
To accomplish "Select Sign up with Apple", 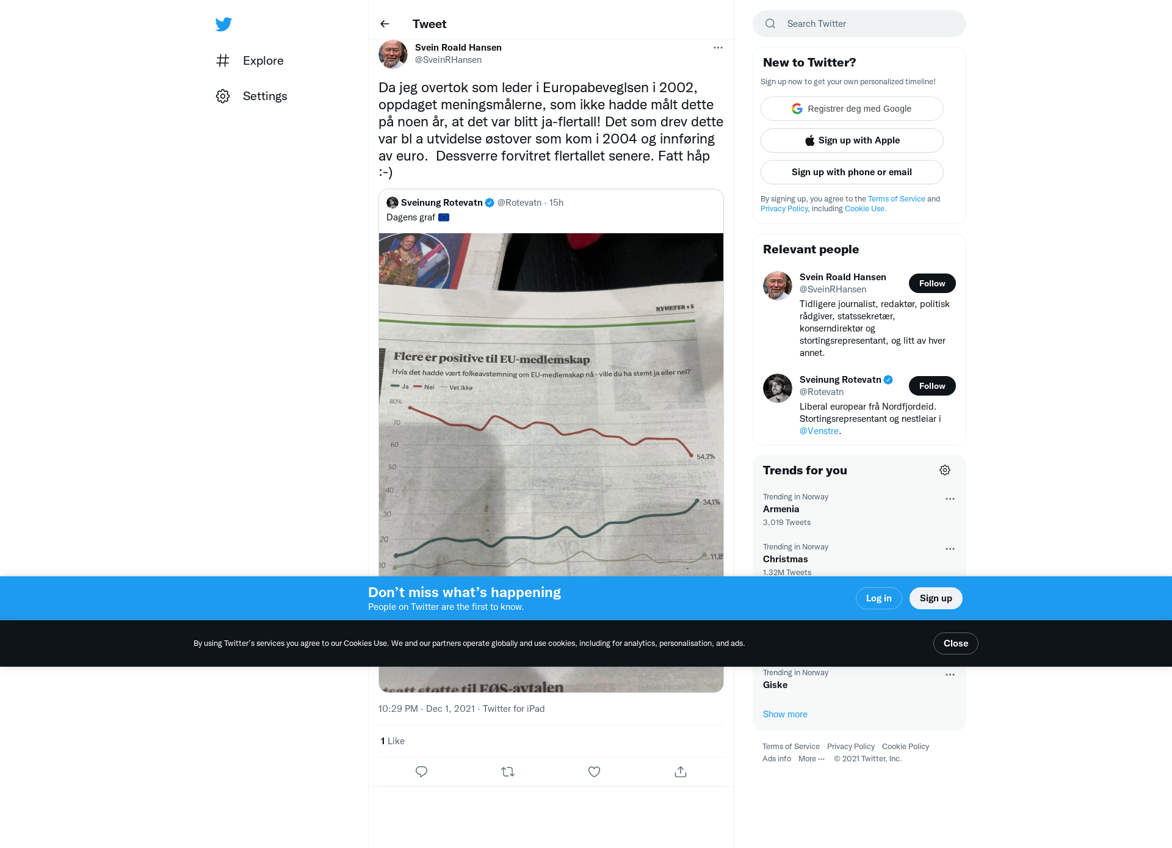I will click(x=852, y=140).
